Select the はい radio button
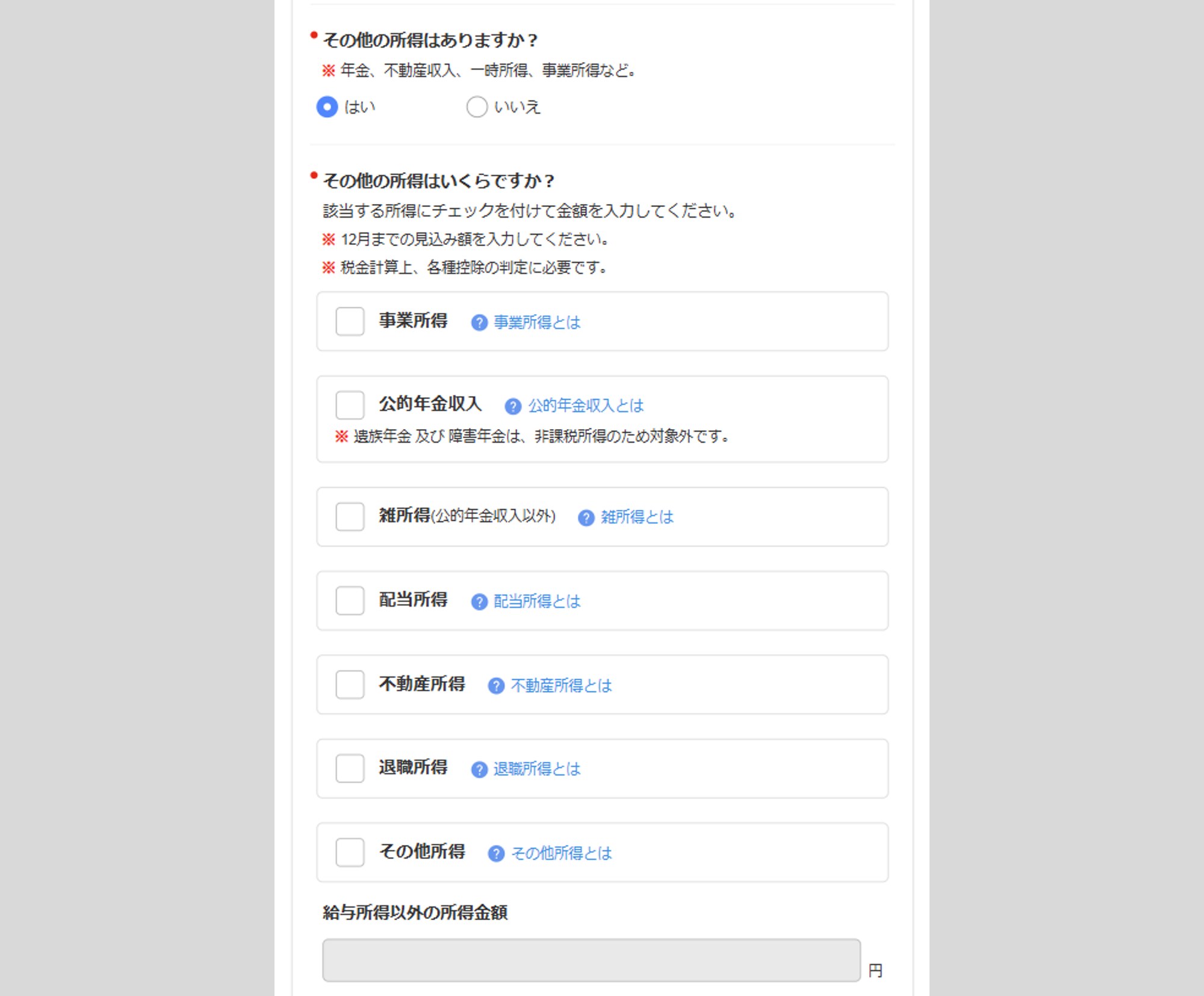The width and height of the screenshot is (1204, 996). (327, 107)
